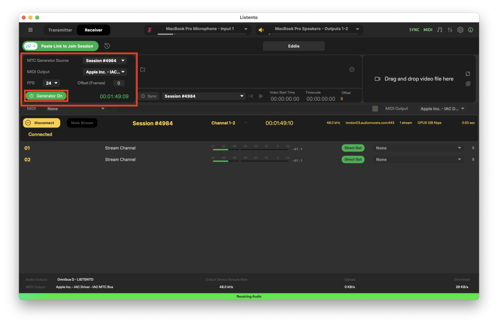Edit the Video Start Time value
Screen dimensions: 498x325
(x=285, y=99)
